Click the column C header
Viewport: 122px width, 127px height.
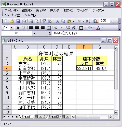tap(44, 47)
